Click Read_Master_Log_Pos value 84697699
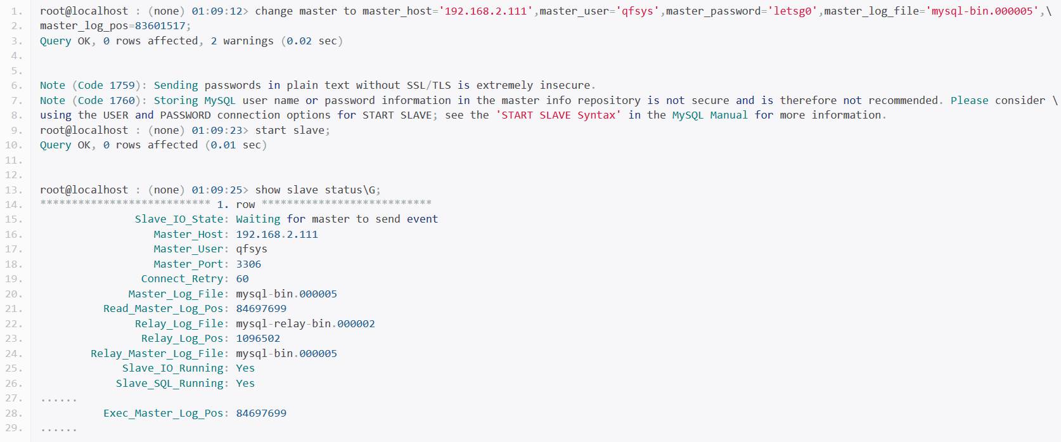 [x=261, y=308]
